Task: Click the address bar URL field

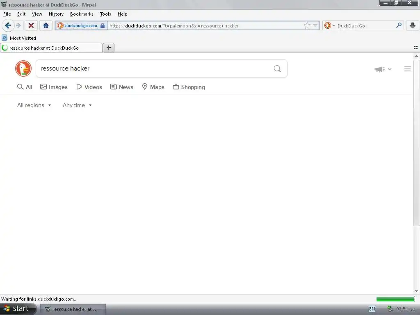Action: [x=205, y=26]
